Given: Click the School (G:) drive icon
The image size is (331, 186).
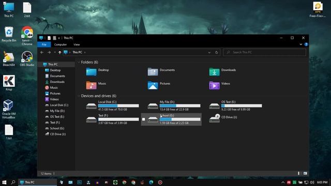Looking at the screenshot, I should [153, 119].
